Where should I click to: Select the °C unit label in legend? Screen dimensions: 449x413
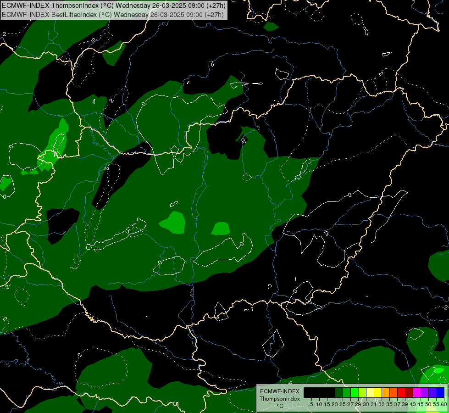pyautogui.click(x=280, y=406)
